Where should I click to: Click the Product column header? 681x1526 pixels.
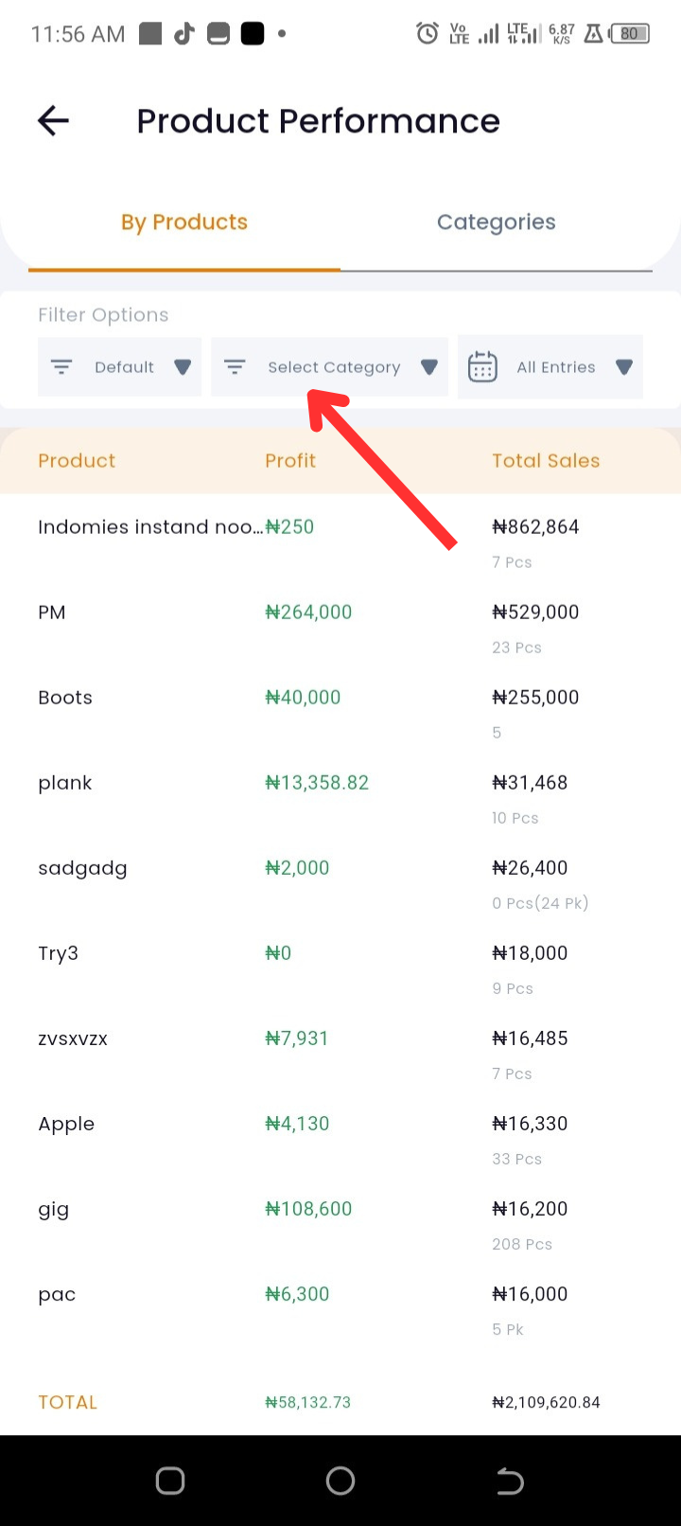pyautogui.click(x=77, y=461)
